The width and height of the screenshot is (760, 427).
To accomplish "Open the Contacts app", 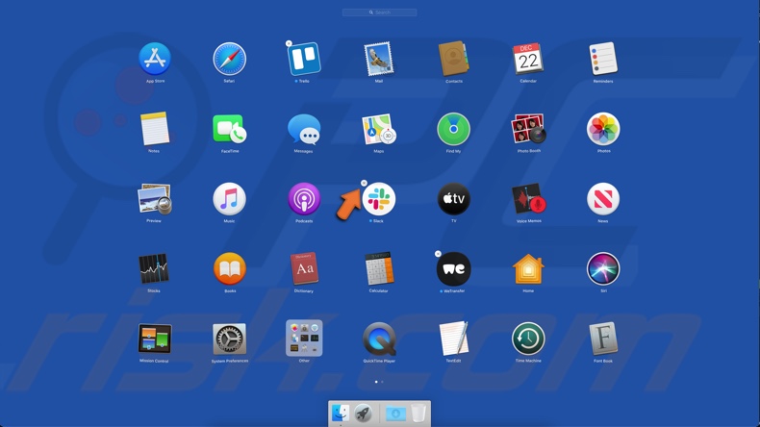I will tap(454, 59).
